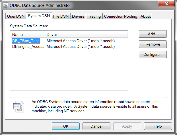This screenshot has height=135, width=177.
Task: Open the Tracing tab
Action: pos(94,16)
